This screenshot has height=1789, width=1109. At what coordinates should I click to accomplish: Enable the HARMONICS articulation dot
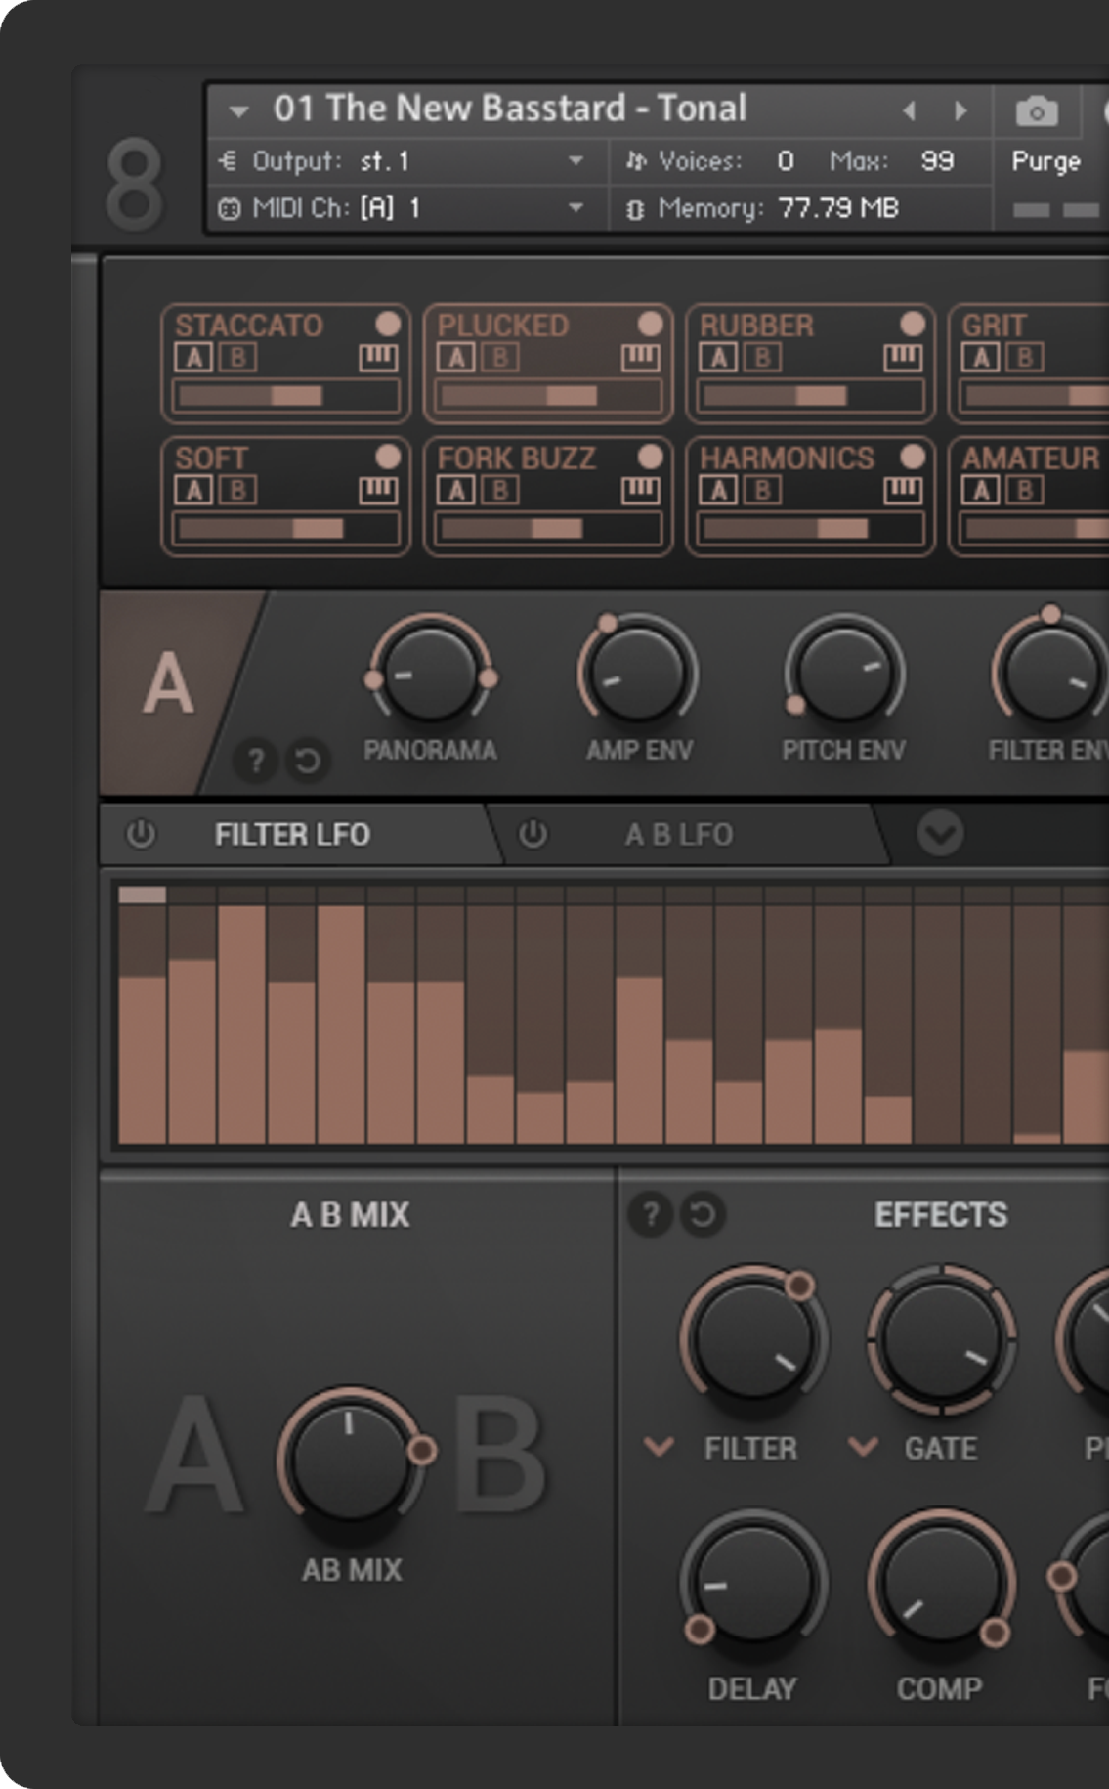click(913, 456)
